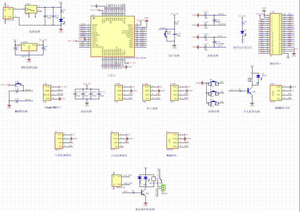The width and height of the screenshot is (300, 212).
Task: Click the 晶振电路 label
Action: [x=213, y=55]
